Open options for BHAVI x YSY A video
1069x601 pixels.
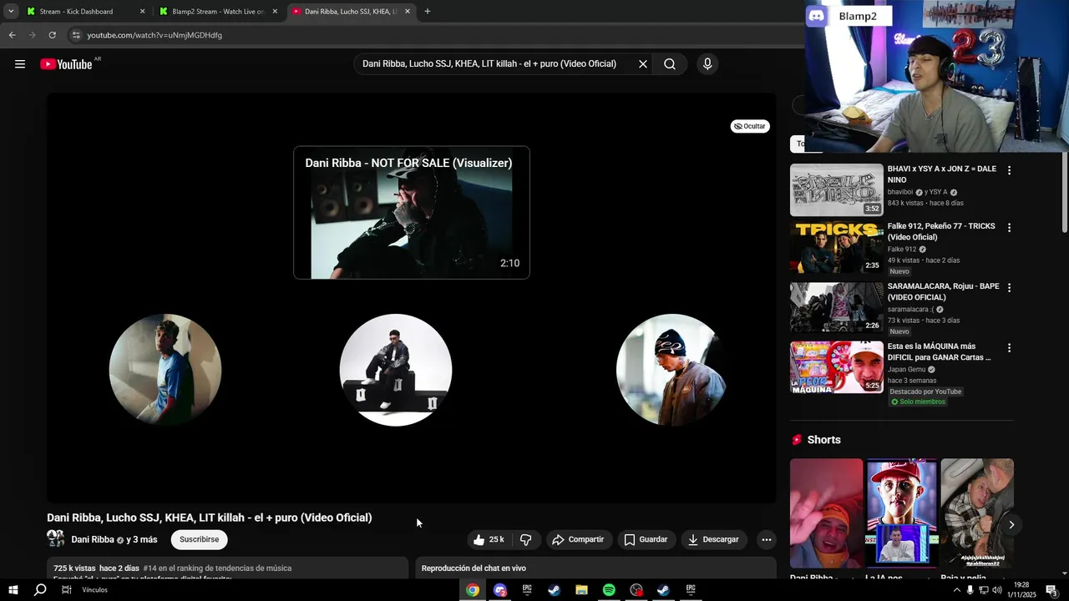[1009, 170]
